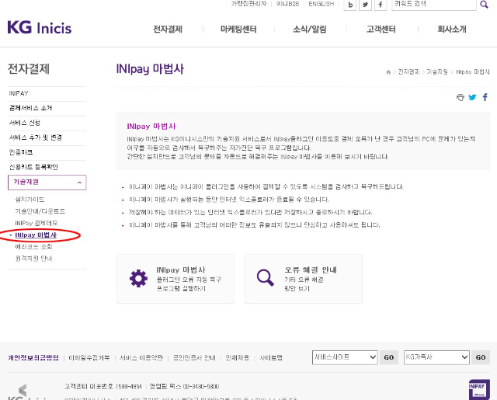Select 신용카드 등록확인 in the sidebar
This screenshot has width=497, height=400.
tap(47, 167)
